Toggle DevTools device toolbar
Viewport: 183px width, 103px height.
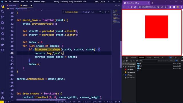(127, 58)
